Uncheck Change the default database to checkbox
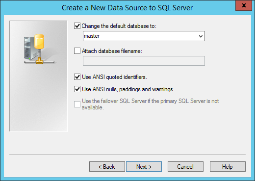Screen dimensions: 255x181 coord(77,26)
